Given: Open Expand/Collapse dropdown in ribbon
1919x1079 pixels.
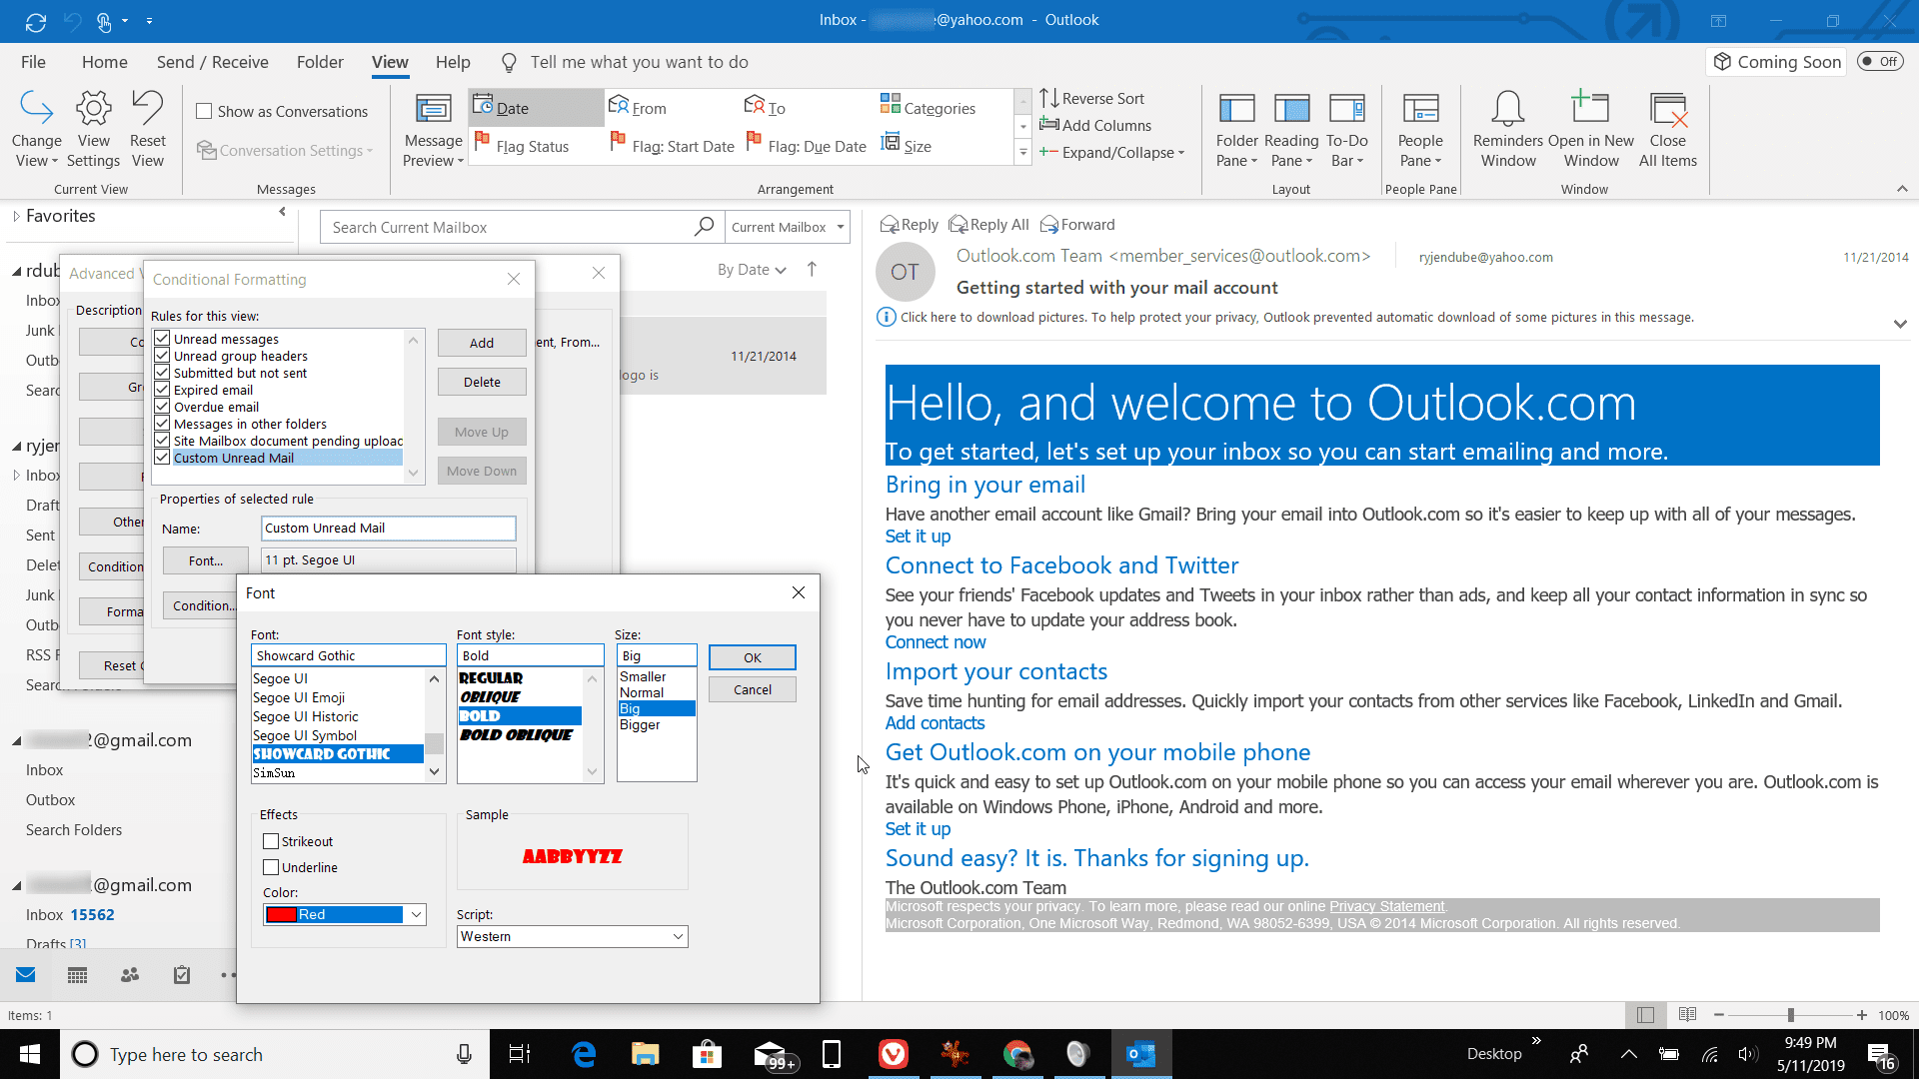Looking at the screenshot, I should pyautogui.click(x=1111, y=152).
